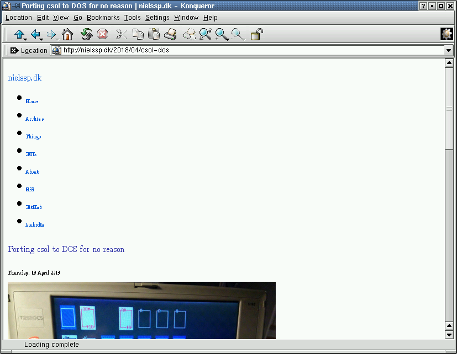
Task: Stop loading the page
Action: (x=102, y=34)
